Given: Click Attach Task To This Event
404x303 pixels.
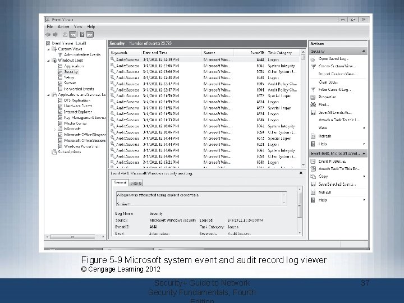Looking at the screenshot, I should point(339,168).
